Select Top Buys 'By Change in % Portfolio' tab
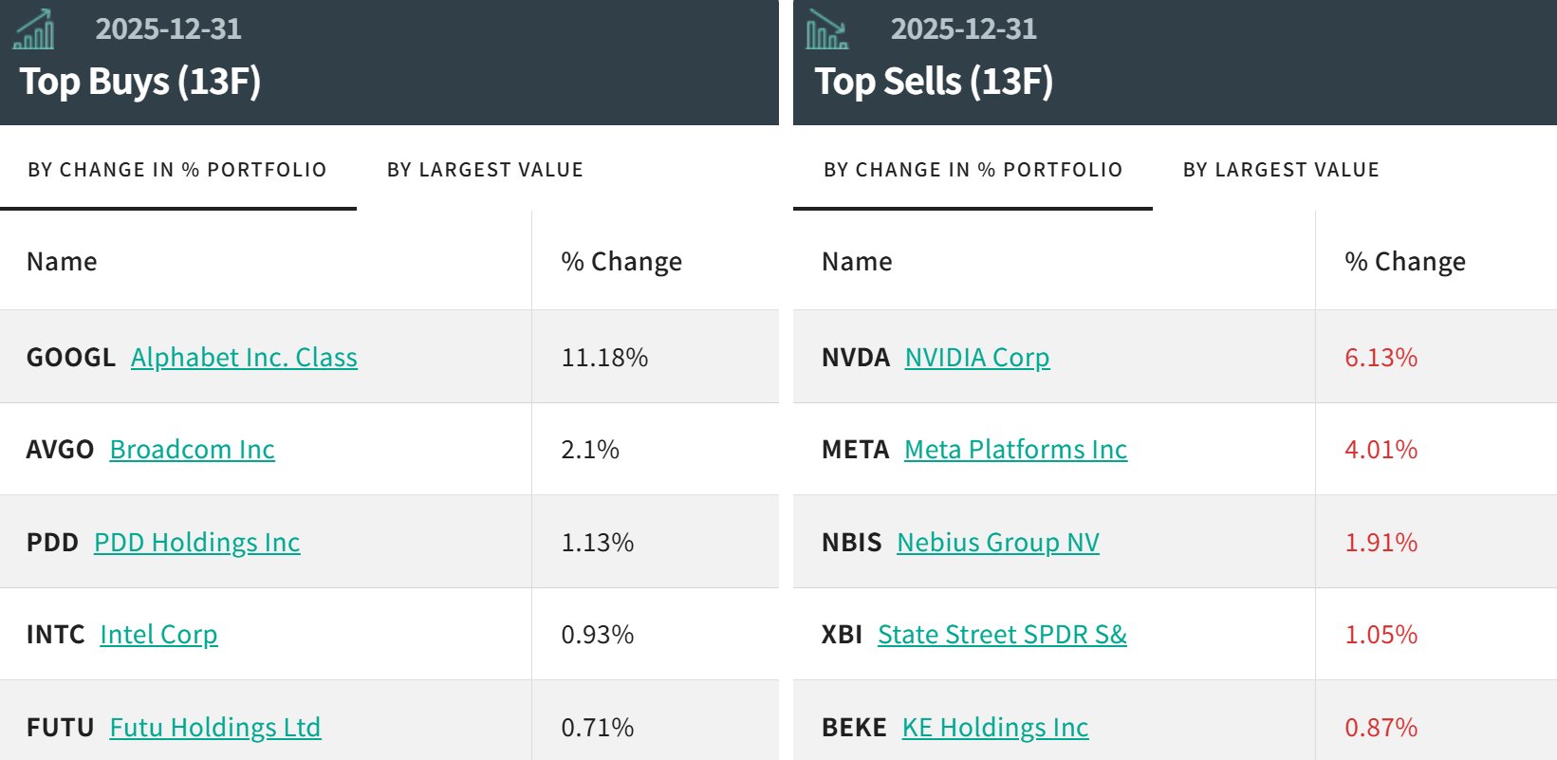Image resolution: width=1557 pixels, height=760 pixels. click(x=177, y=170)
